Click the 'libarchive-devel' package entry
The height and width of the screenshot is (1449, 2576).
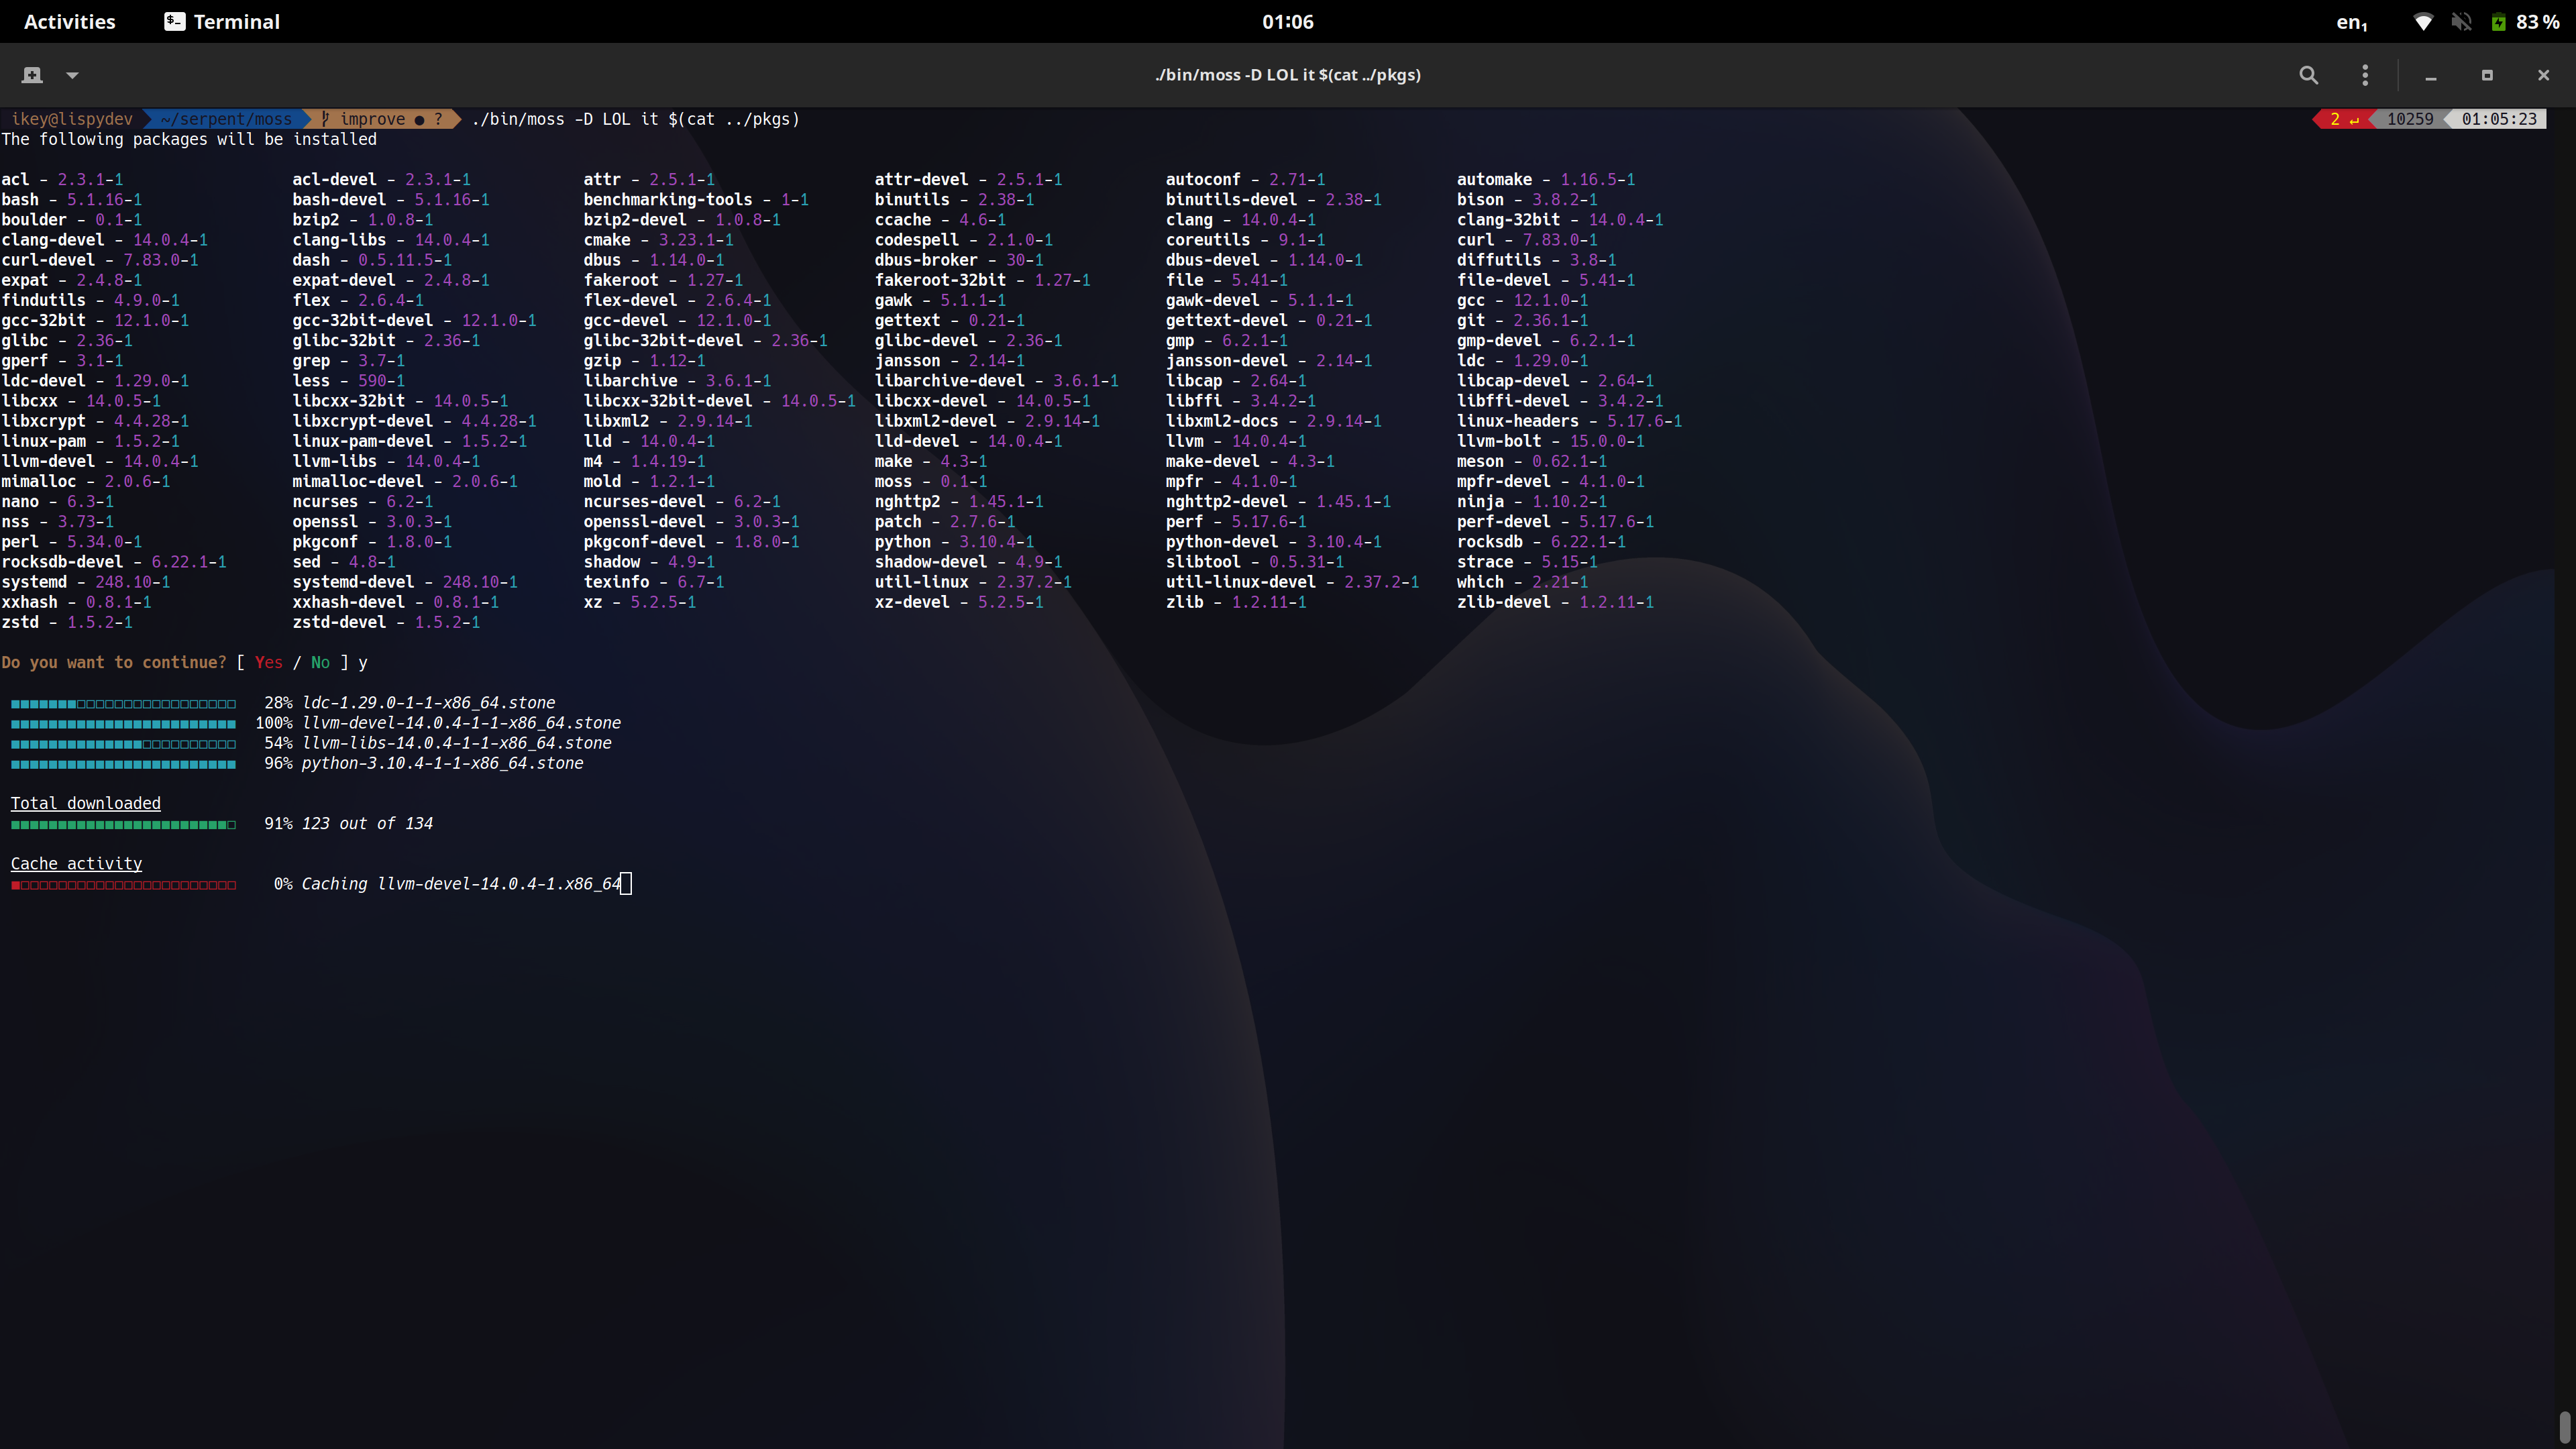click(996, 381)
